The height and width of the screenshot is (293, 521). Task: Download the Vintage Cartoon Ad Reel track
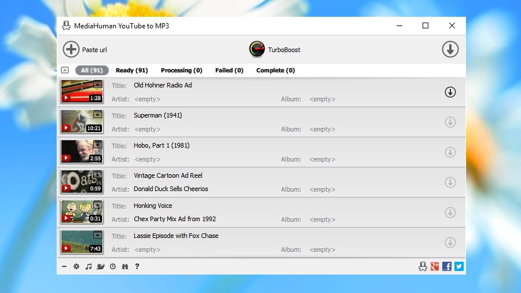click(x=450, y=182)
